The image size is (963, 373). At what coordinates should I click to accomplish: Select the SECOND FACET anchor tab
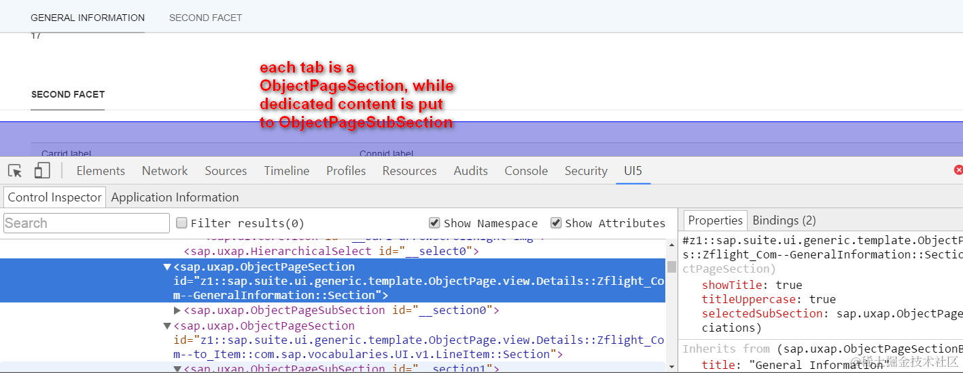click(205, 18)
